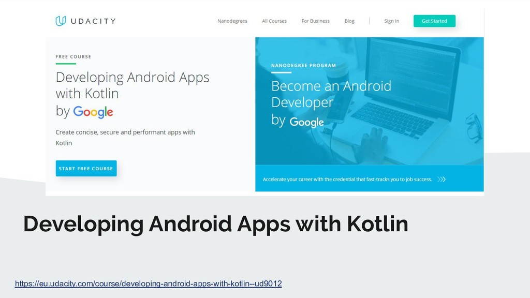The height and width of the screenshot is (298, 530).
Task: Click the NANODEGREE PROGRAM label
Action: click(303, 66)
